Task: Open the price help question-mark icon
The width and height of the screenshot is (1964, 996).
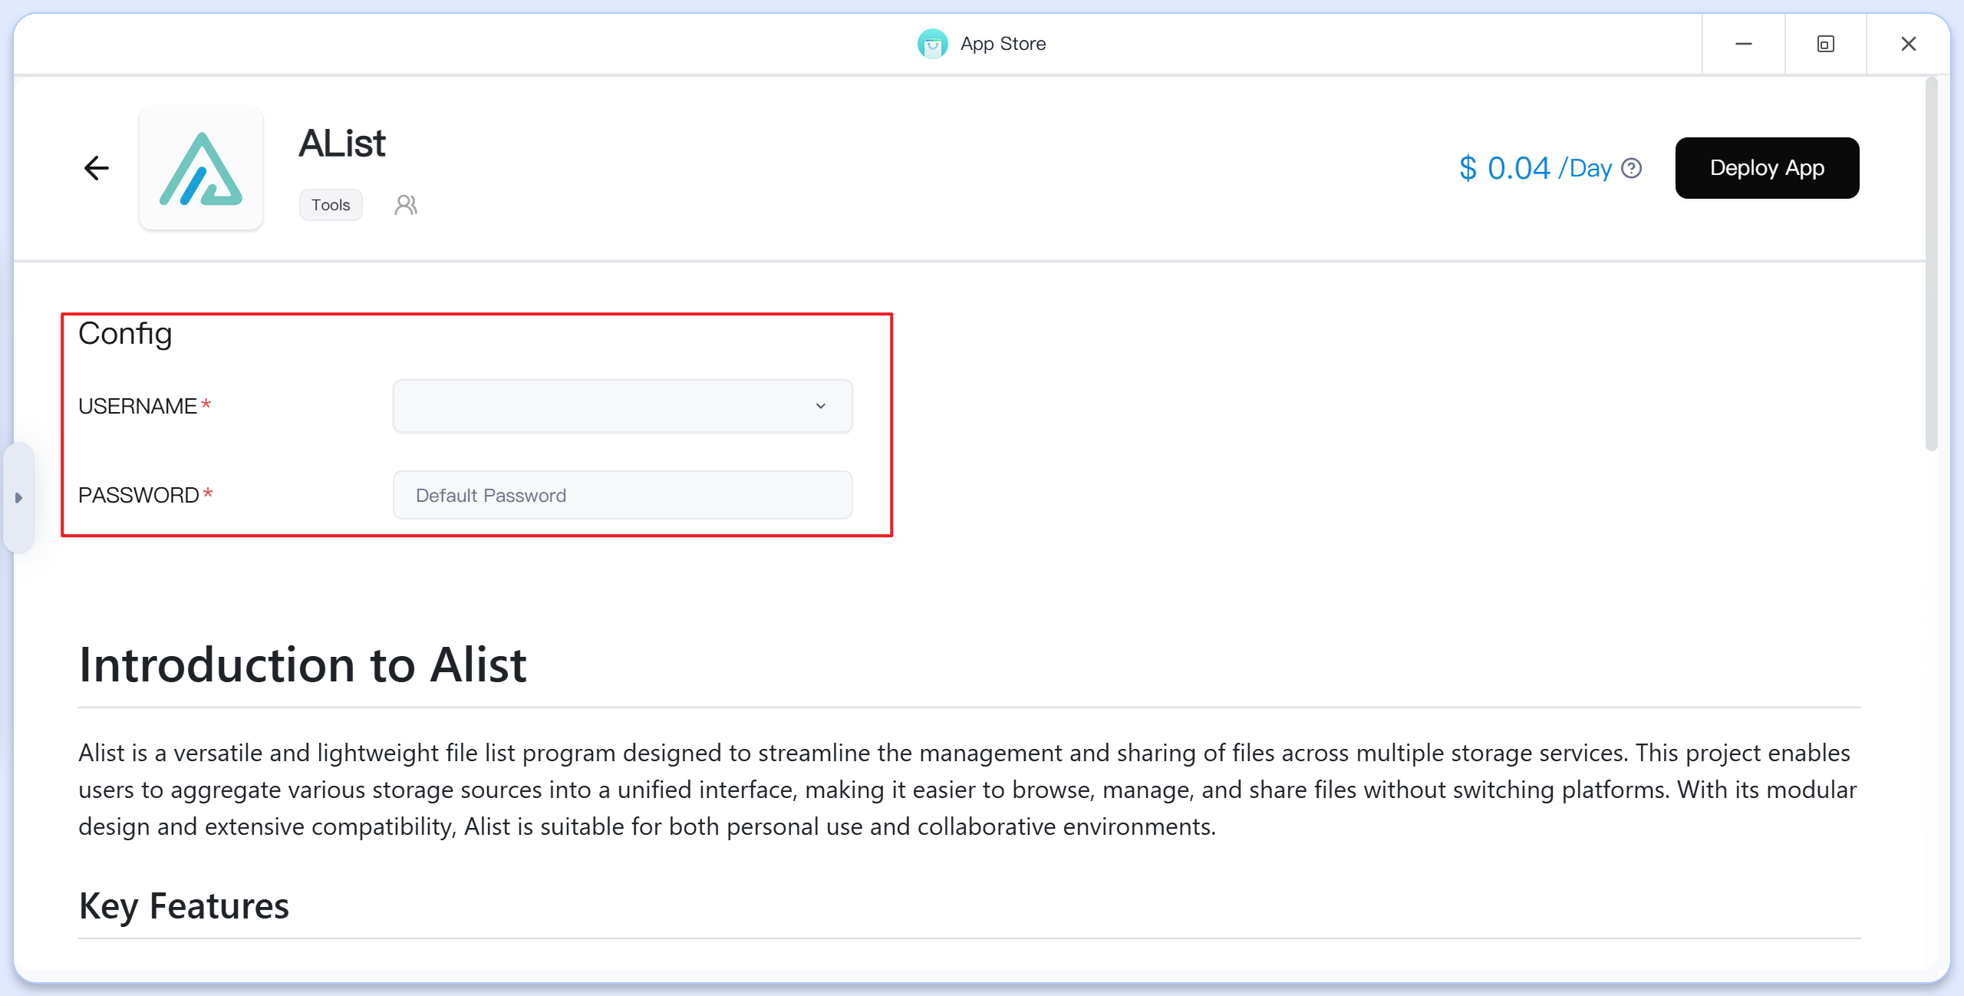Action: [1632, 168]
